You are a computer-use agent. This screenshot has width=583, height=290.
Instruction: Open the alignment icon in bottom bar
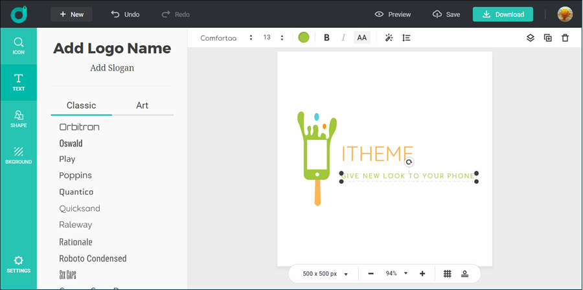(x=464, y=274)
